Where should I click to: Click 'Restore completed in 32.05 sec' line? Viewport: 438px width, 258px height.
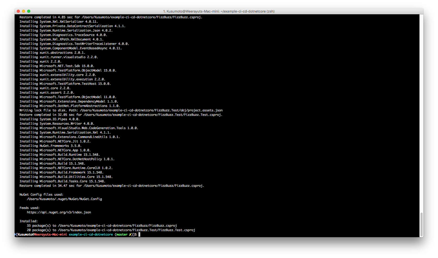[x=121, y=115]
